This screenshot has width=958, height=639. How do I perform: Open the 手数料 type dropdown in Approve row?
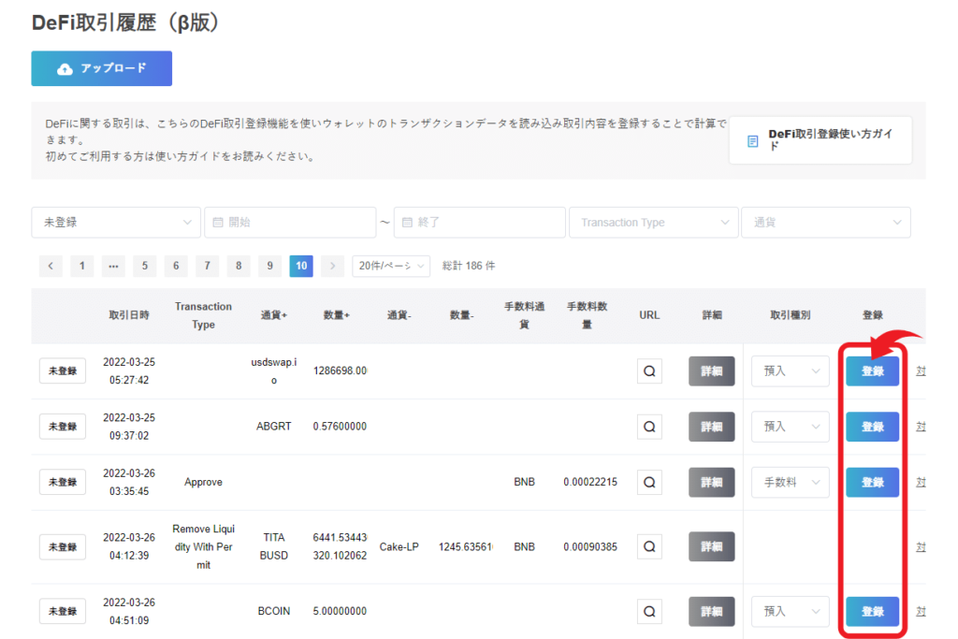[x=790, y=482]
